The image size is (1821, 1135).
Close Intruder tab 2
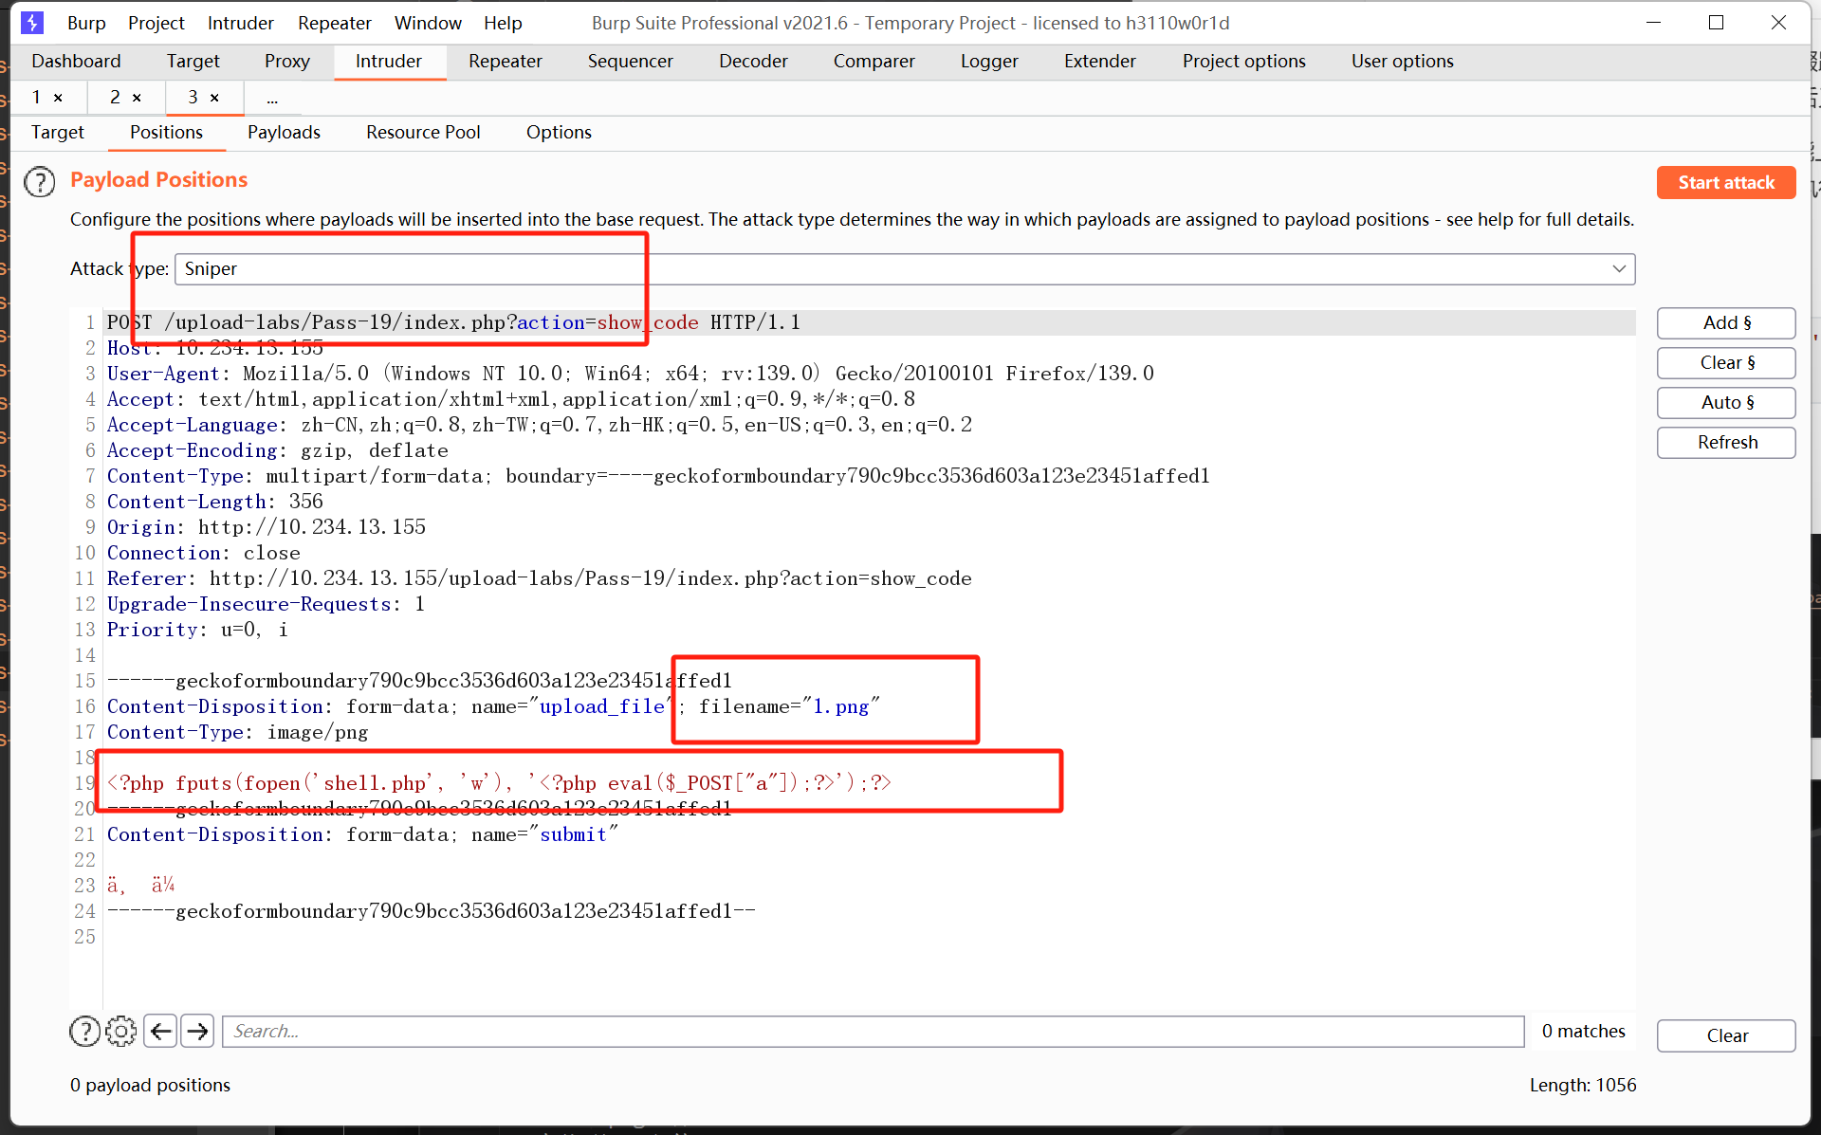[137, 98]
